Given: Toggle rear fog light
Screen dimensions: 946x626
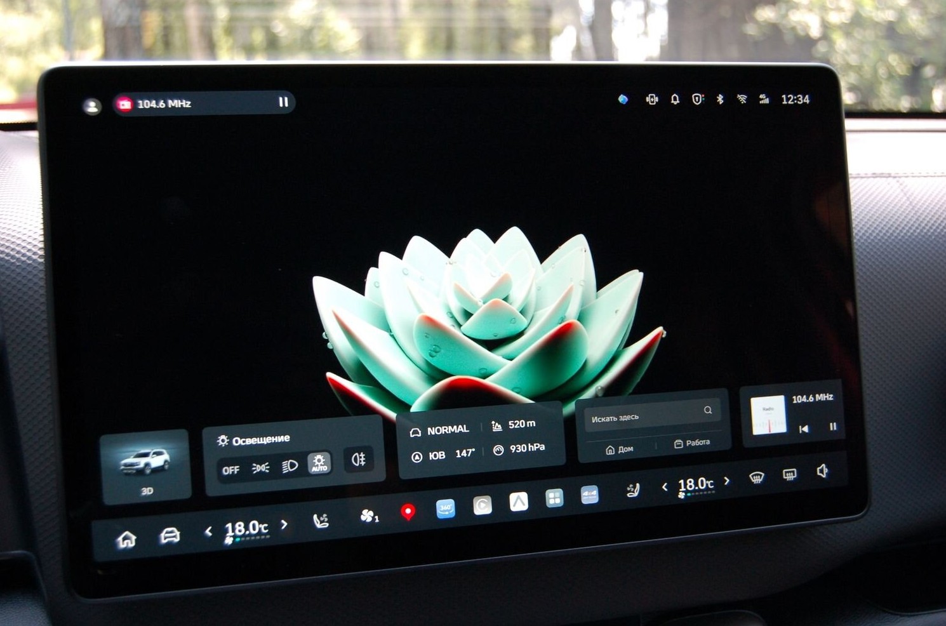Looking at the screenshot, I should tap(359, 459).
